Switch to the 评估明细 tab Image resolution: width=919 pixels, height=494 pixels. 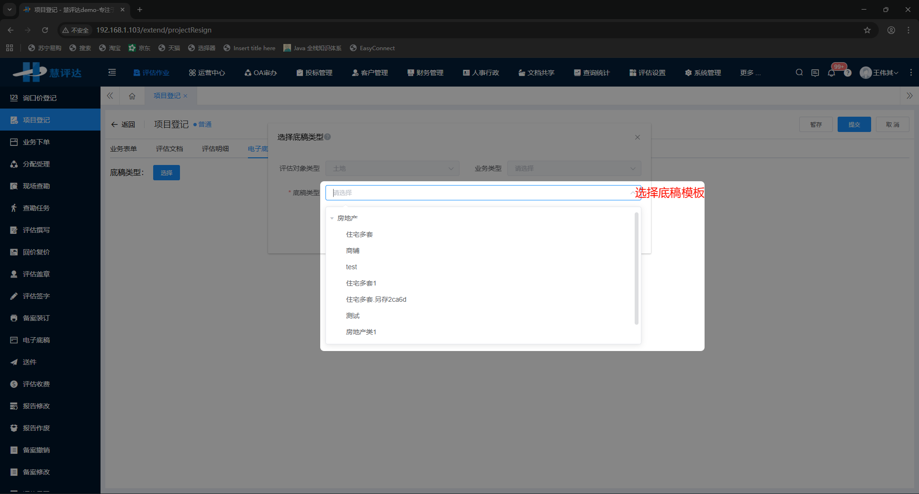(x=215, y=149)
